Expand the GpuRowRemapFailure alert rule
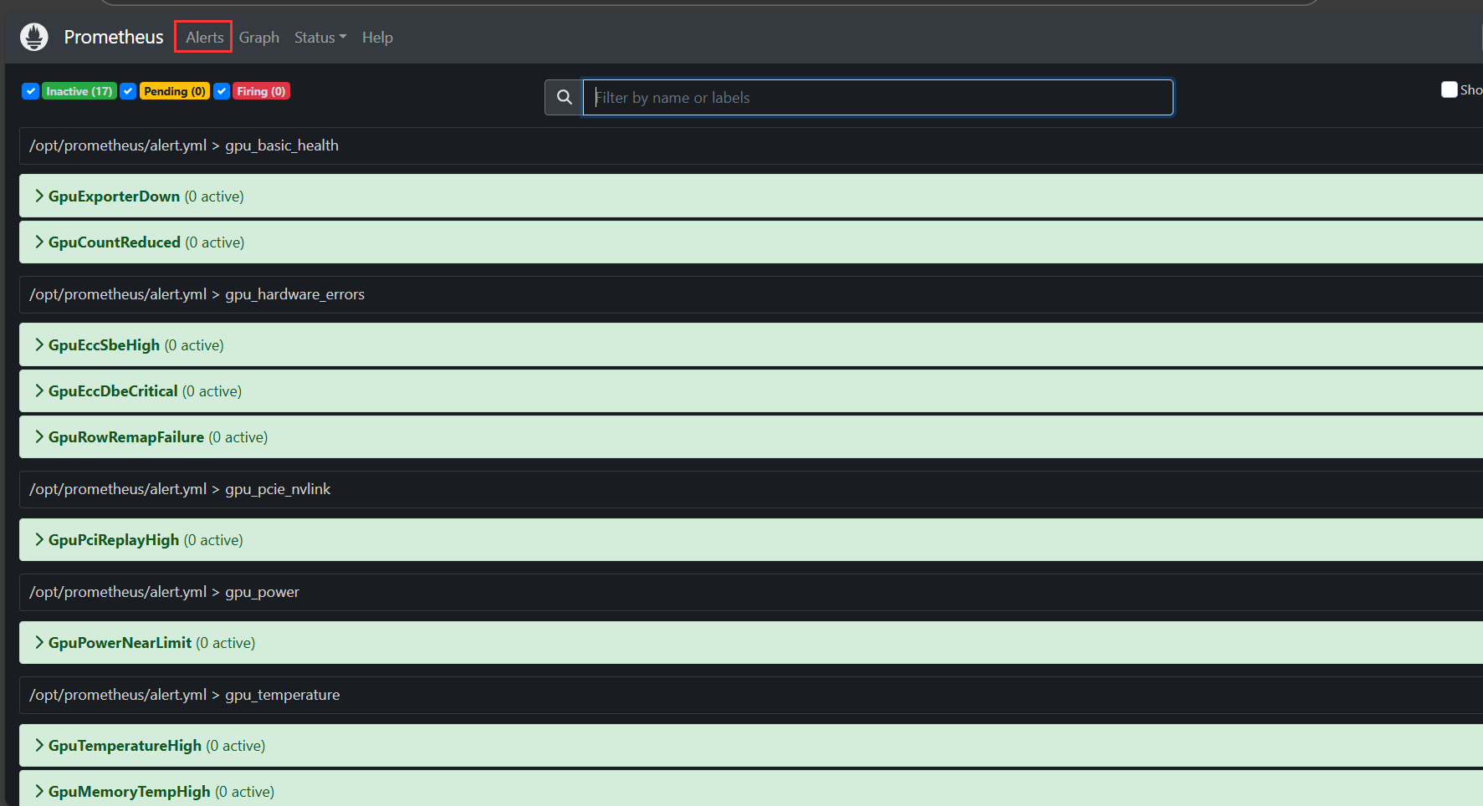 tap(125, 437)
